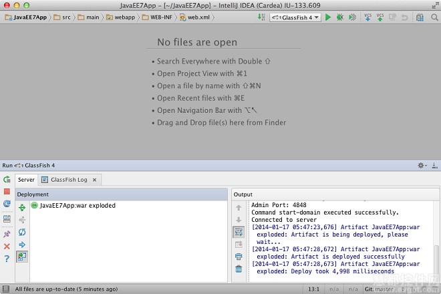
Task: Click the Output panel header
Action: tap(335, 194)
